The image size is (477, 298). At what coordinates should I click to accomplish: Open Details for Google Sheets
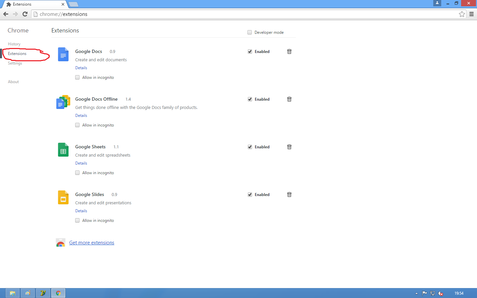[81, 163]
